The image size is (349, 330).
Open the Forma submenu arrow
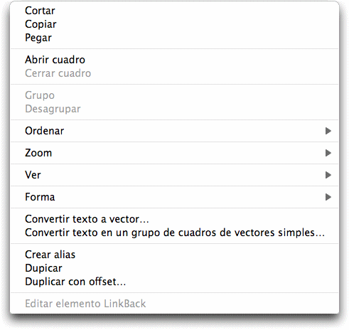coord(328,197)
